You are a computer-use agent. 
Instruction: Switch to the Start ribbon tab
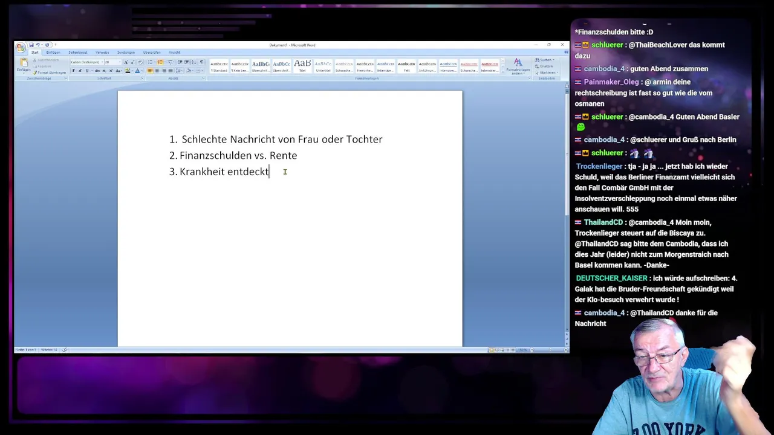35,53
